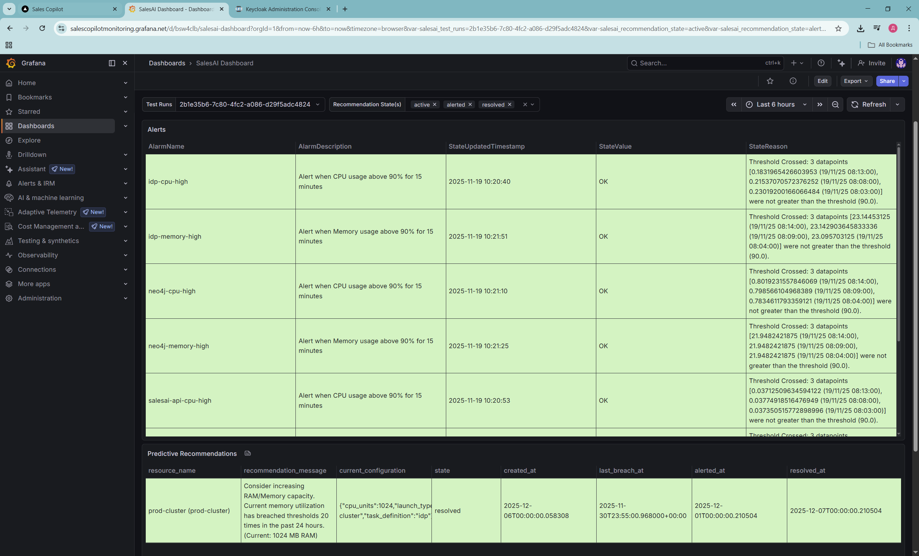The image size is (919, 556).
Task: Expand the Alerts & IRM sidebar section
Action: [x=125, y=183]
